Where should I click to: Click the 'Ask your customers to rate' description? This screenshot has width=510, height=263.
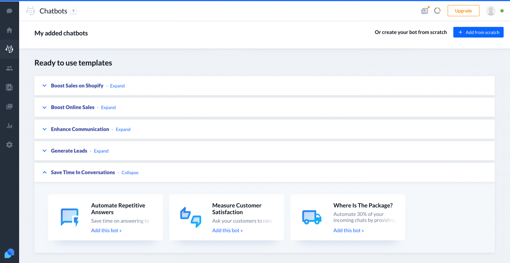click(242, 221)
